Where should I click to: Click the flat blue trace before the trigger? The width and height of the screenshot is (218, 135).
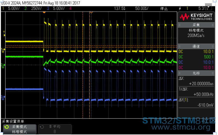point(24,89)
